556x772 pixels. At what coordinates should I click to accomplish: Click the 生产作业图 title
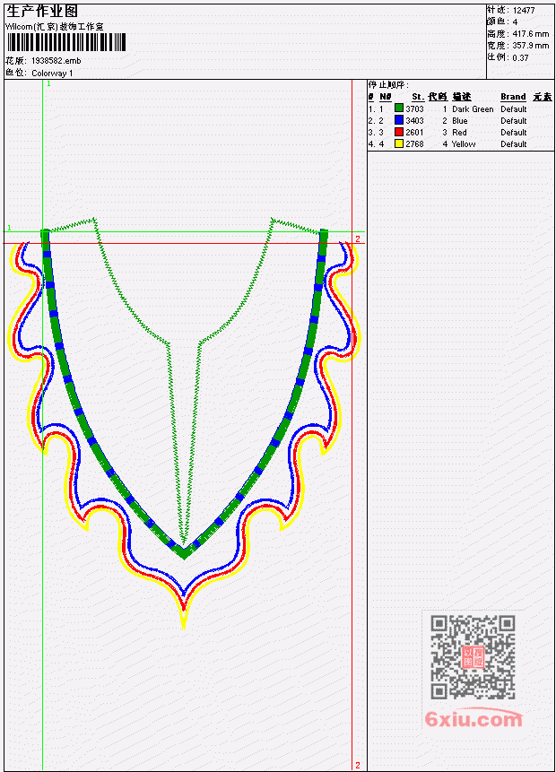(42, 11)
